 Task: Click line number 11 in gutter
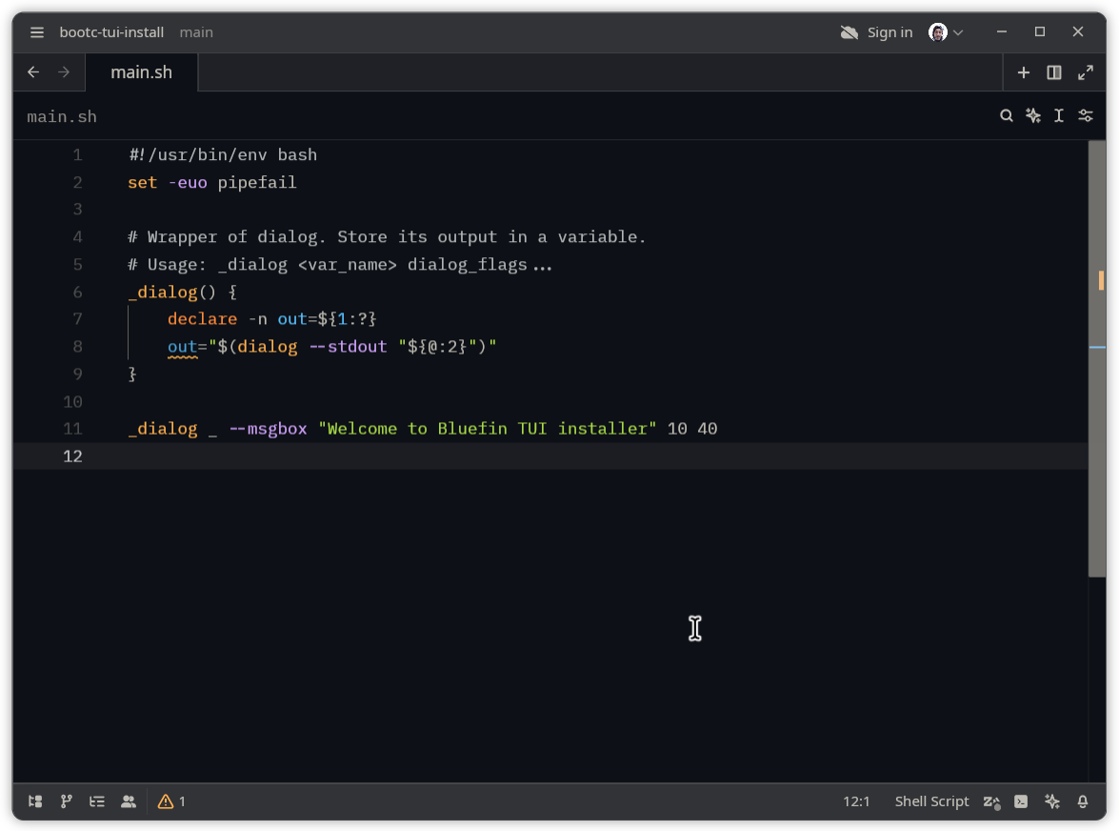(x=72, y=429)
